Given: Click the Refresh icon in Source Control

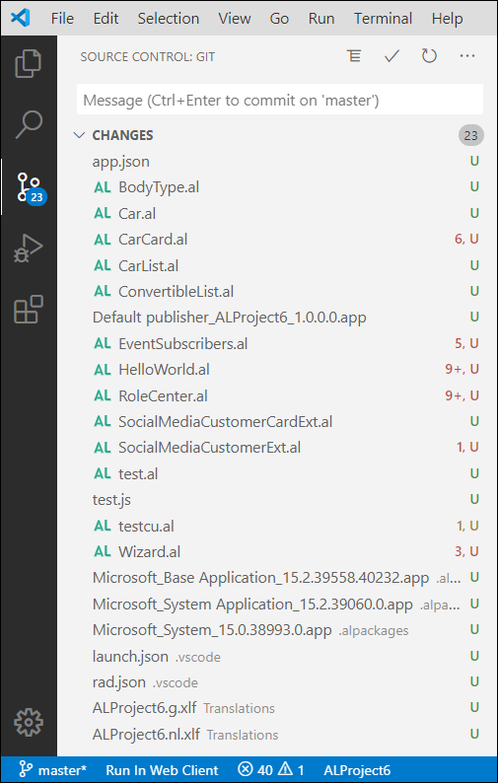Looking at the screenshot, I should coord(429,56).
